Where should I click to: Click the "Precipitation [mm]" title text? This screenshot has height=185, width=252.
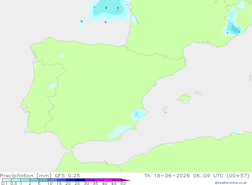point(26,176)
